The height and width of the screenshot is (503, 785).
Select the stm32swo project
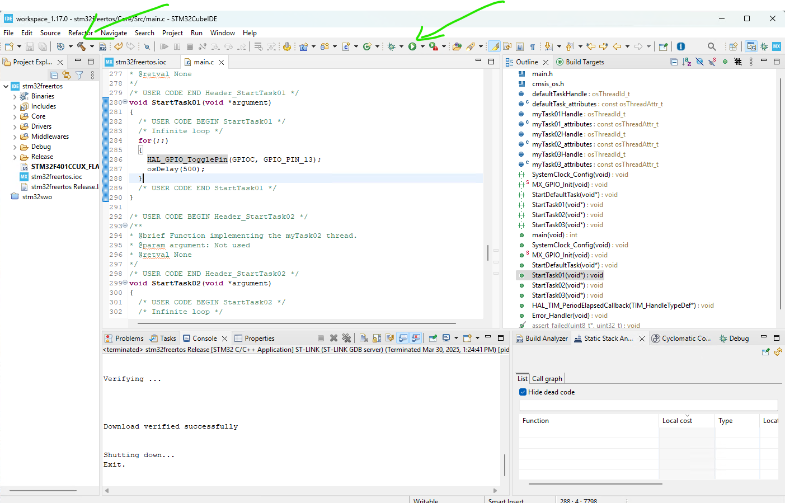coord(37,197)
